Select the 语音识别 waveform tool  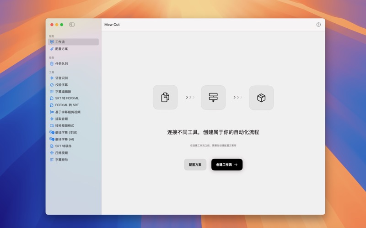73,78
